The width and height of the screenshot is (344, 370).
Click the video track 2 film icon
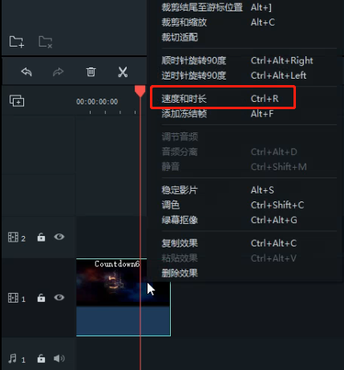(x=13, y=237)
